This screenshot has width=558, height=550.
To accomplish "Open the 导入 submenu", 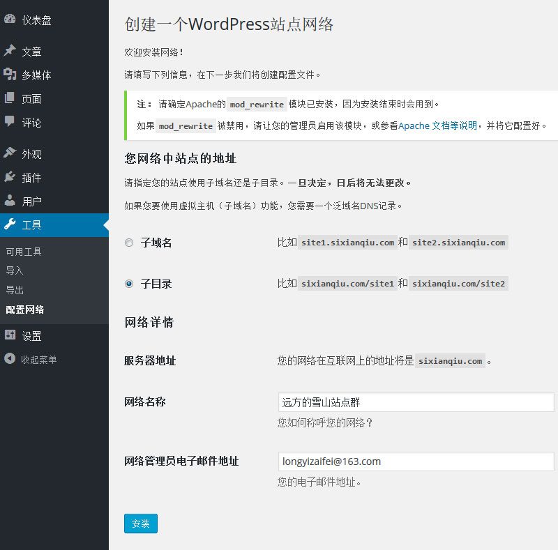I will [15, 270].
